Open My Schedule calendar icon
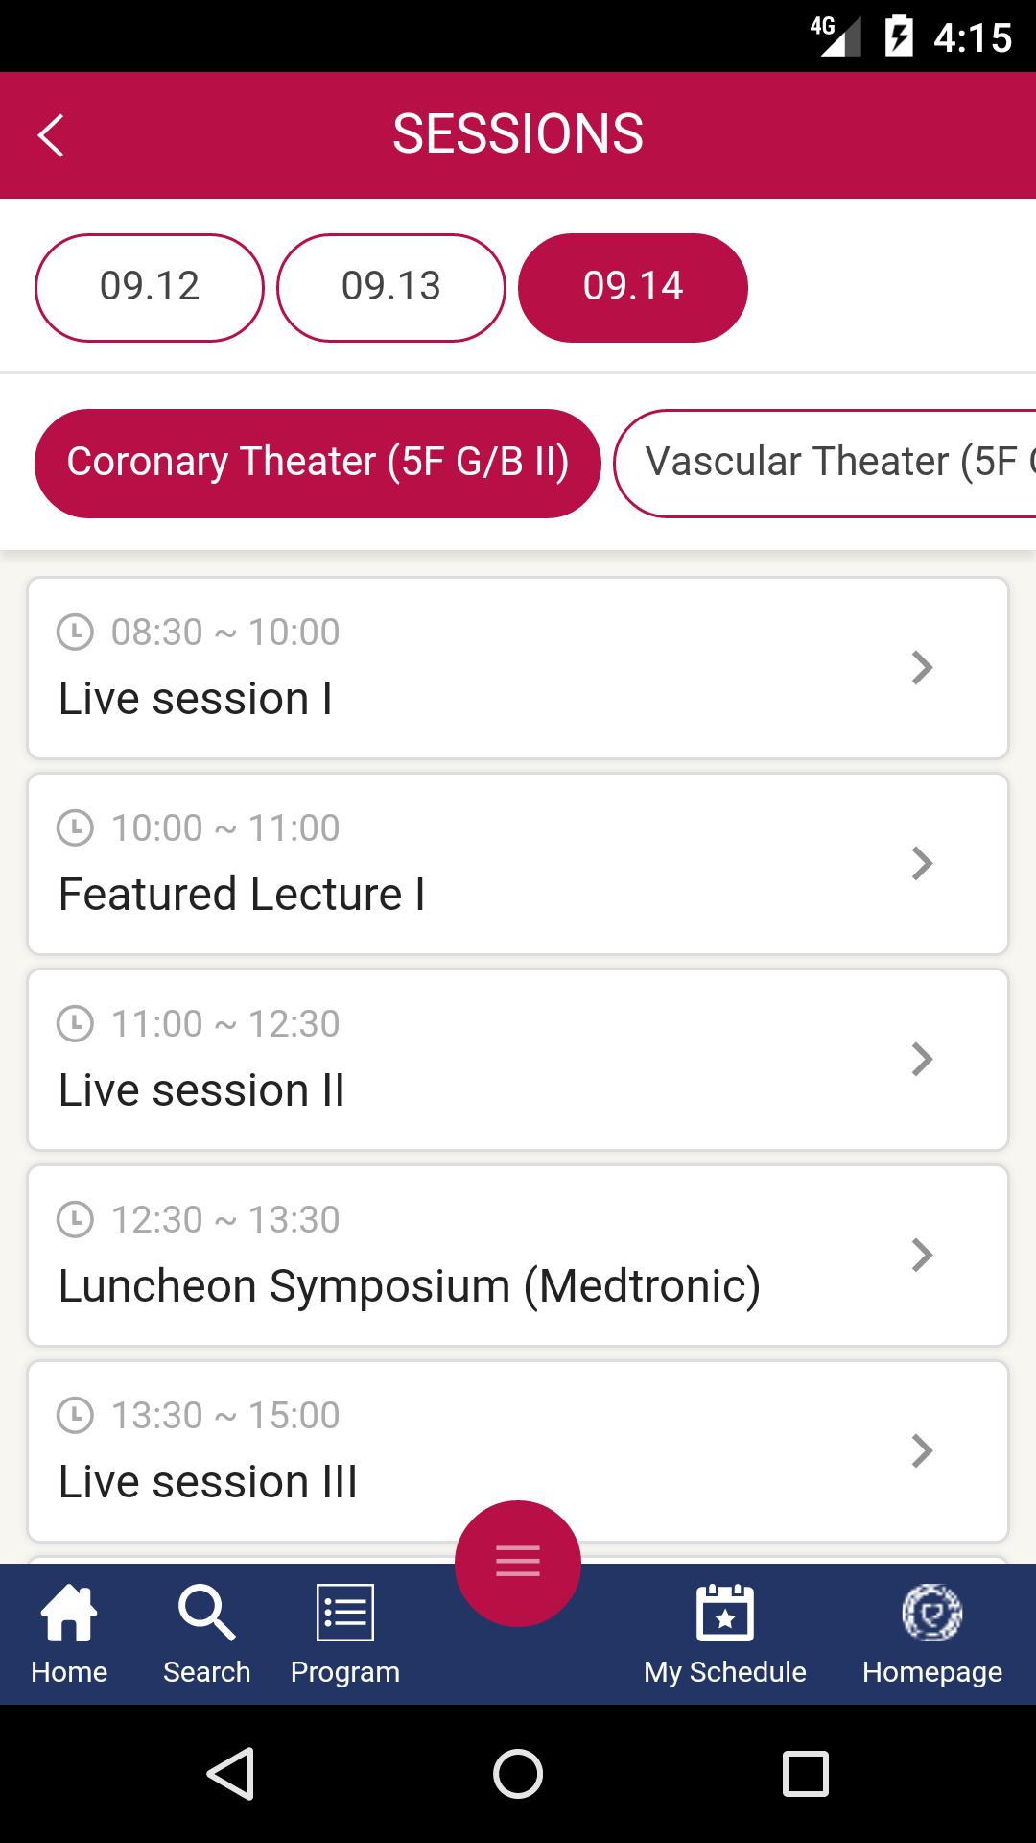The height and width of the screenshot is (1843, 1036). tap(725, 1615)
